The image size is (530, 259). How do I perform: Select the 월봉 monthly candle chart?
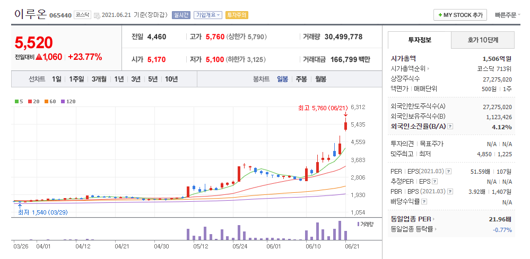pyautogui.click(x=321, y=79)
